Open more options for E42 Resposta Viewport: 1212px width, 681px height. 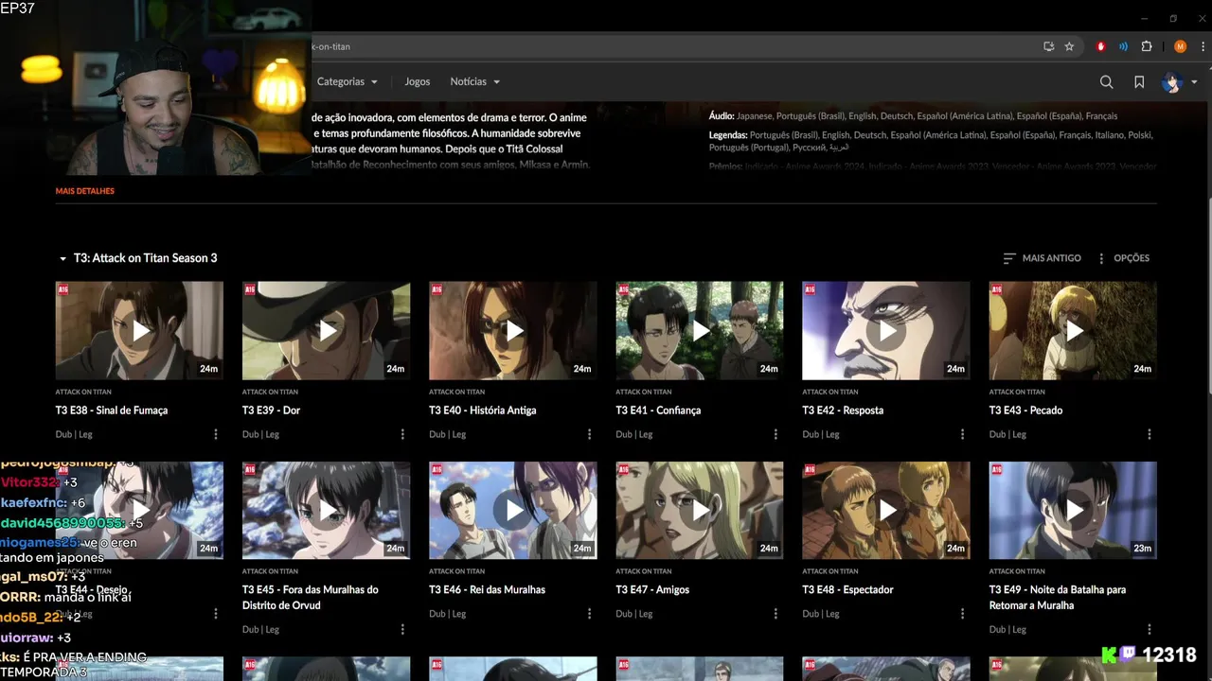(962, 434)
